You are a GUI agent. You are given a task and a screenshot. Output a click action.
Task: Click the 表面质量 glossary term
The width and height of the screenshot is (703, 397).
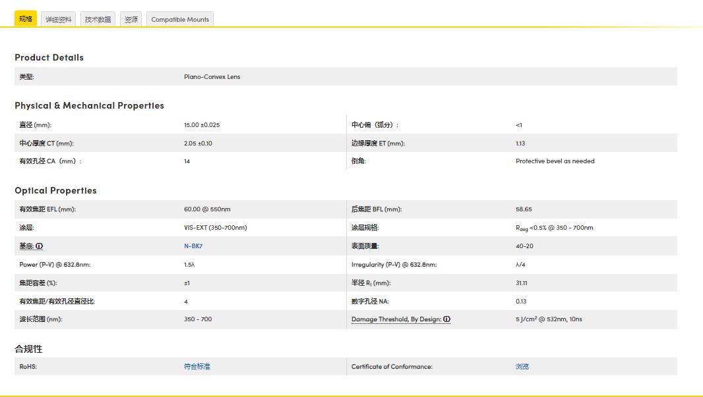(364, 246)
